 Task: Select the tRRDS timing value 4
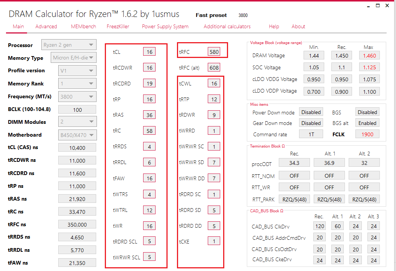click(150, 146)
